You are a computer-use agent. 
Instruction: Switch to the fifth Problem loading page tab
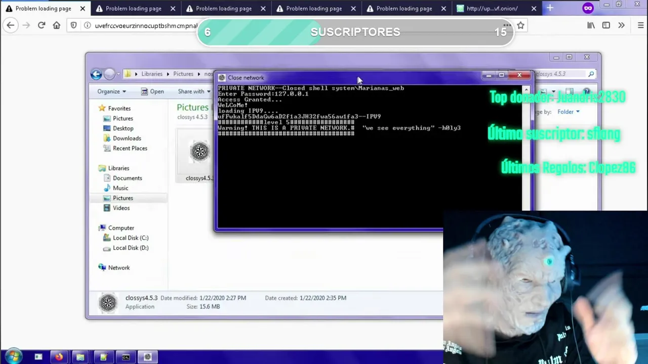pyautogui.click(x=404, y=9)
